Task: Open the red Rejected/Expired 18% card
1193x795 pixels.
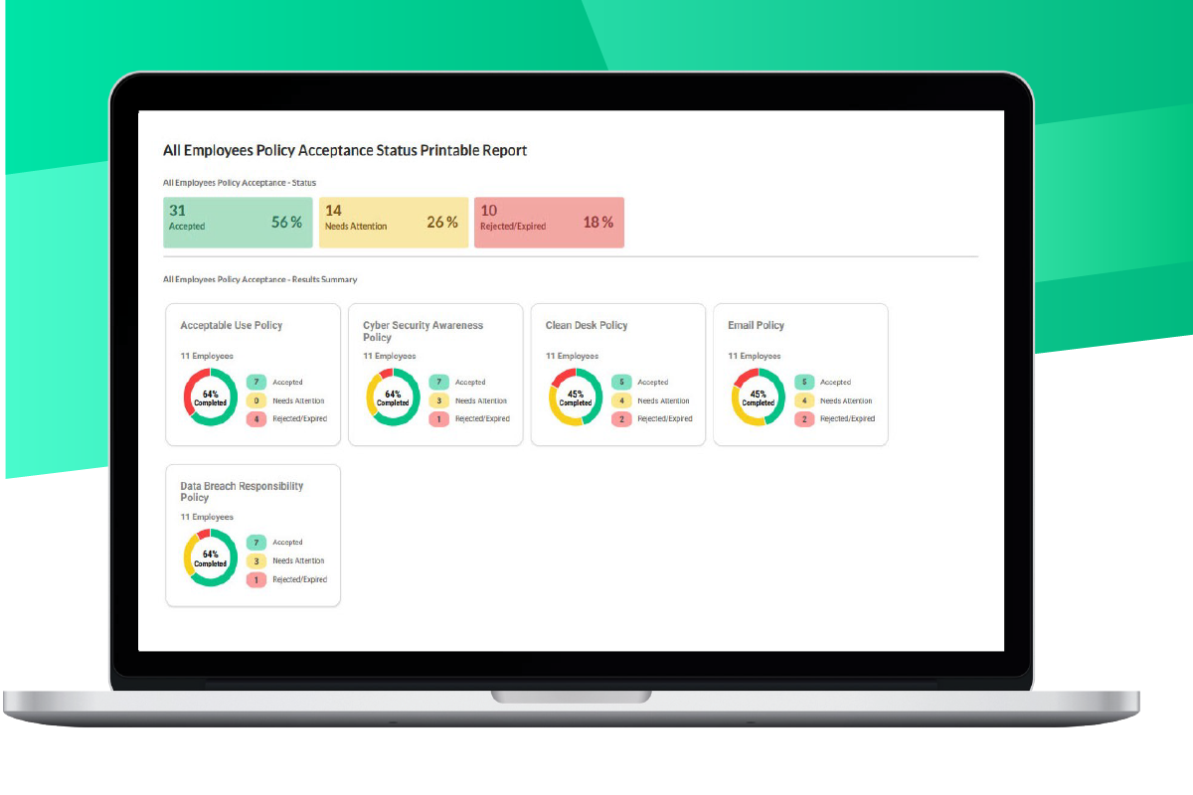Action: click(549, 222)
